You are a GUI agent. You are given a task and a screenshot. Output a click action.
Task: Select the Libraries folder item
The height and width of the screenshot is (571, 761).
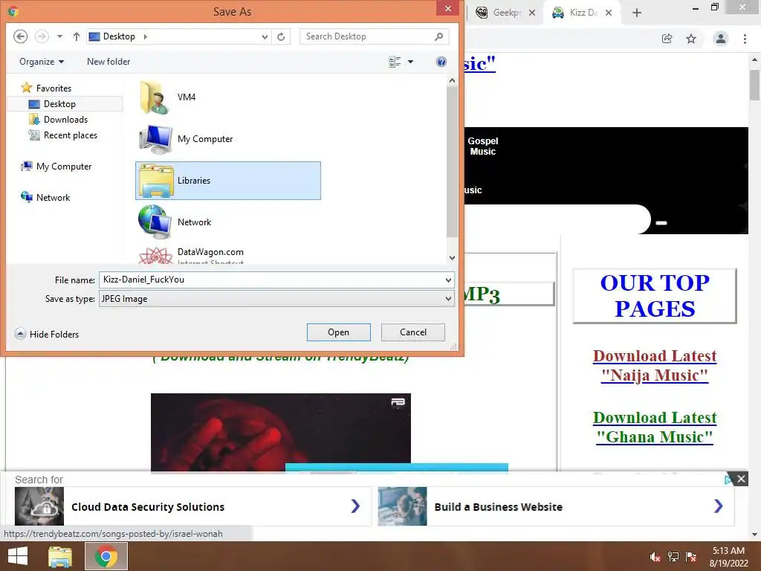[x=228, y=181]
